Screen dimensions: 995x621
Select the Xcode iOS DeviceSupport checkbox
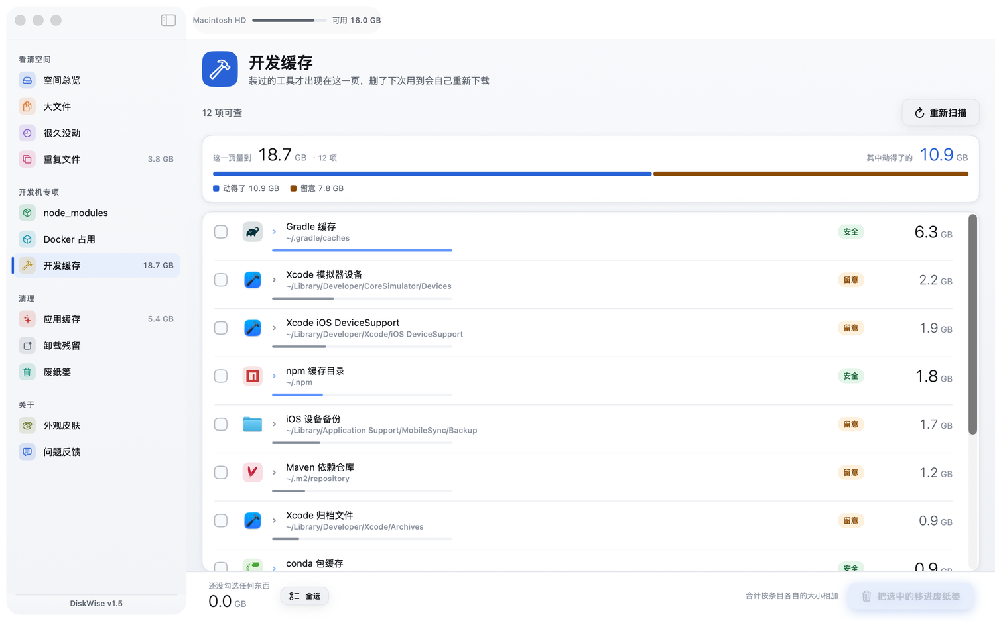[x=221, y=328]
